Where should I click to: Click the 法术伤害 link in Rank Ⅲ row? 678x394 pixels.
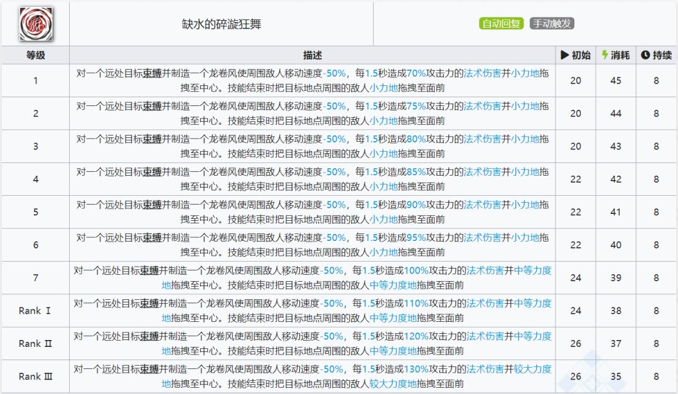(x=485, y=369)
